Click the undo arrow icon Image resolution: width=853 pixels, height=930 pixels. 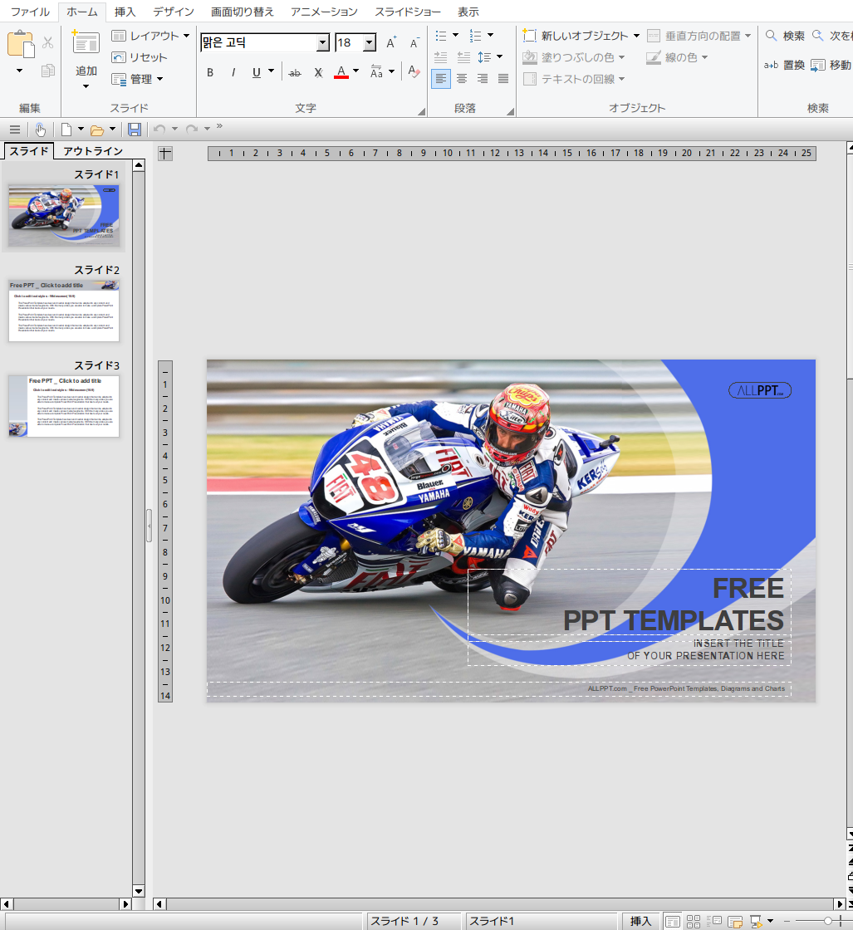pos(159,130)
